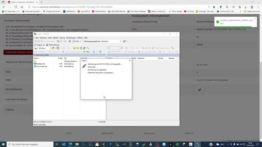Open the local filter dropdown icon

[58, 48]
